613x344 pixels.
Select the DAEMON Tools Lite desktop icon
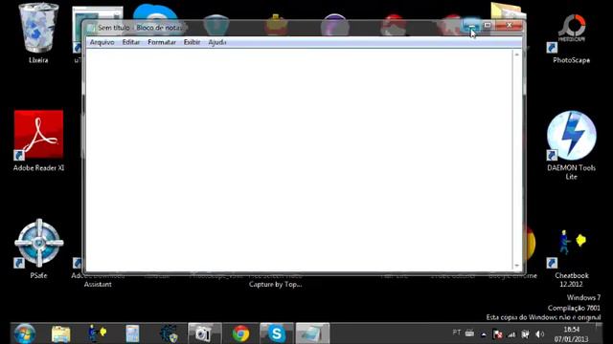tap(571, 145)
